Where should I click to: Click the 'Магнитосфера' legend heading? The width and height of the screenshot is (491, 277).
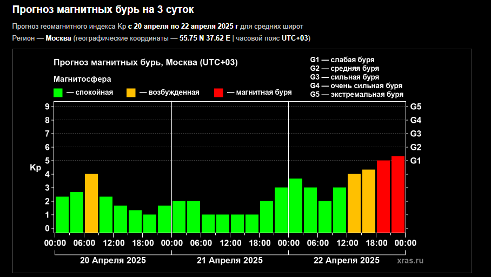pos(82,79)
